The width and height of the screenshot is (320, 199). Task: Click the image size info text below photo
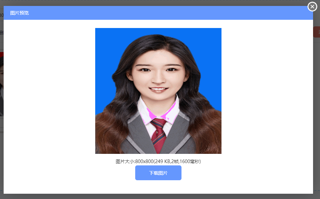click(x=158, y=161)
